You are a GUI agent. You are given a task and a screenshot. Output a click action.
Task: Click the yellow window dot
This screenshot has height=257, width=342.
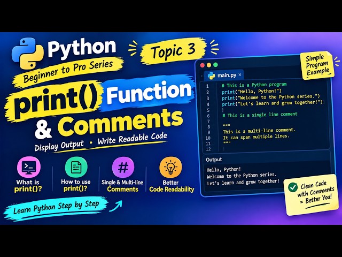coord(209,65)
